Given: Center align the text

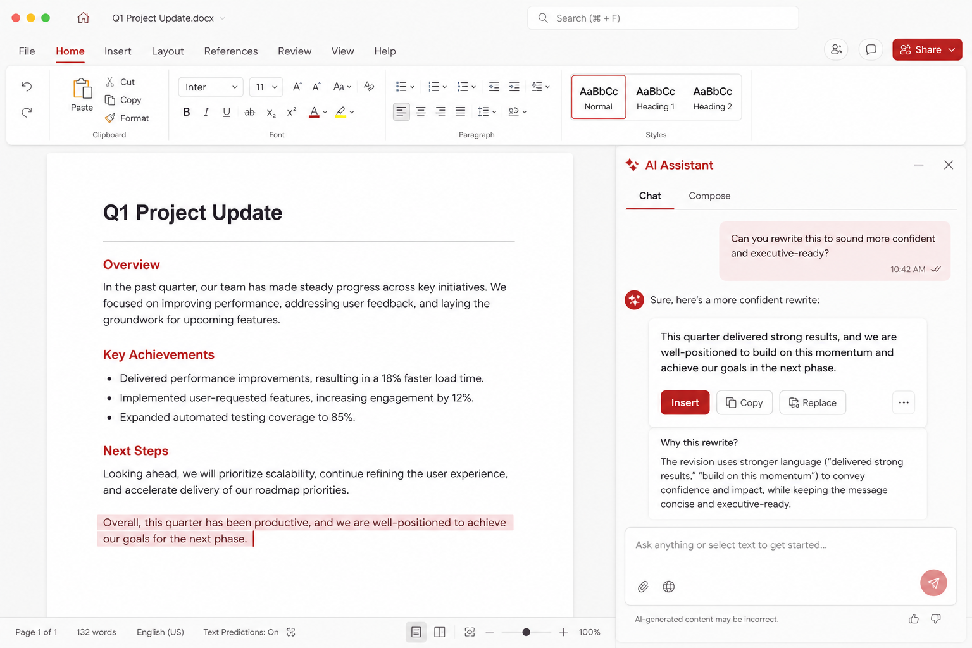Looking at the screenshot, I should click(x=421, y=112).
